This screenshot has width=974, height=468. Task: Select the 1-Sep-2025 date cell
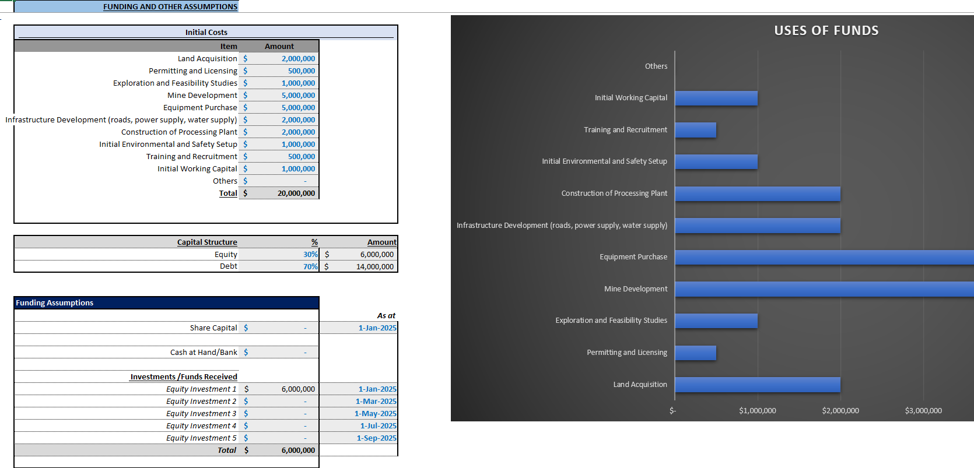tap(358, 438)
